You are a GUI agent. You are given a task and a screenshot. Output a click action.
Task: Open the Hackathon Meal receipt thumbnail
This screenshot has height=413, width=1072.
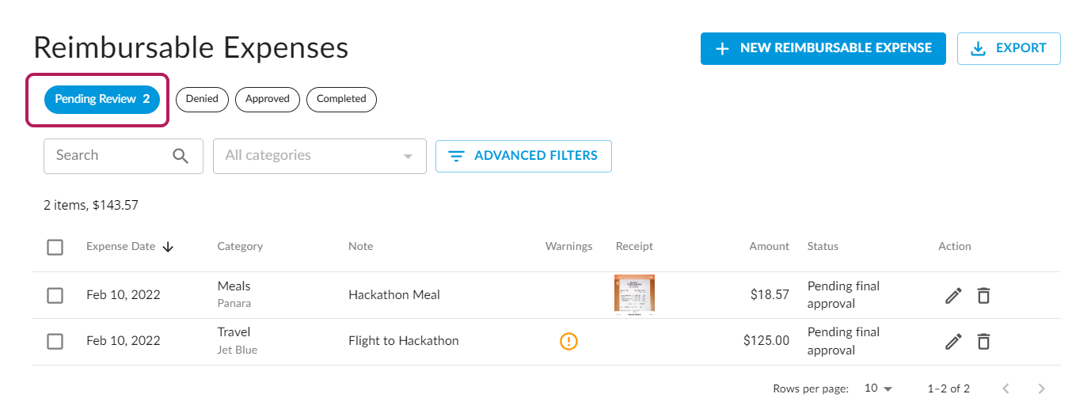click(634, 294)
